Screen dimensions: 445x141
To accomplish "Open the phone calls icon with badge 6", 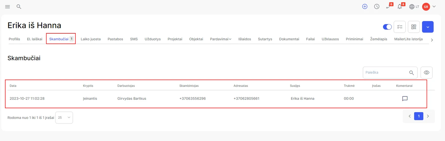I will [x=389, y=6].
